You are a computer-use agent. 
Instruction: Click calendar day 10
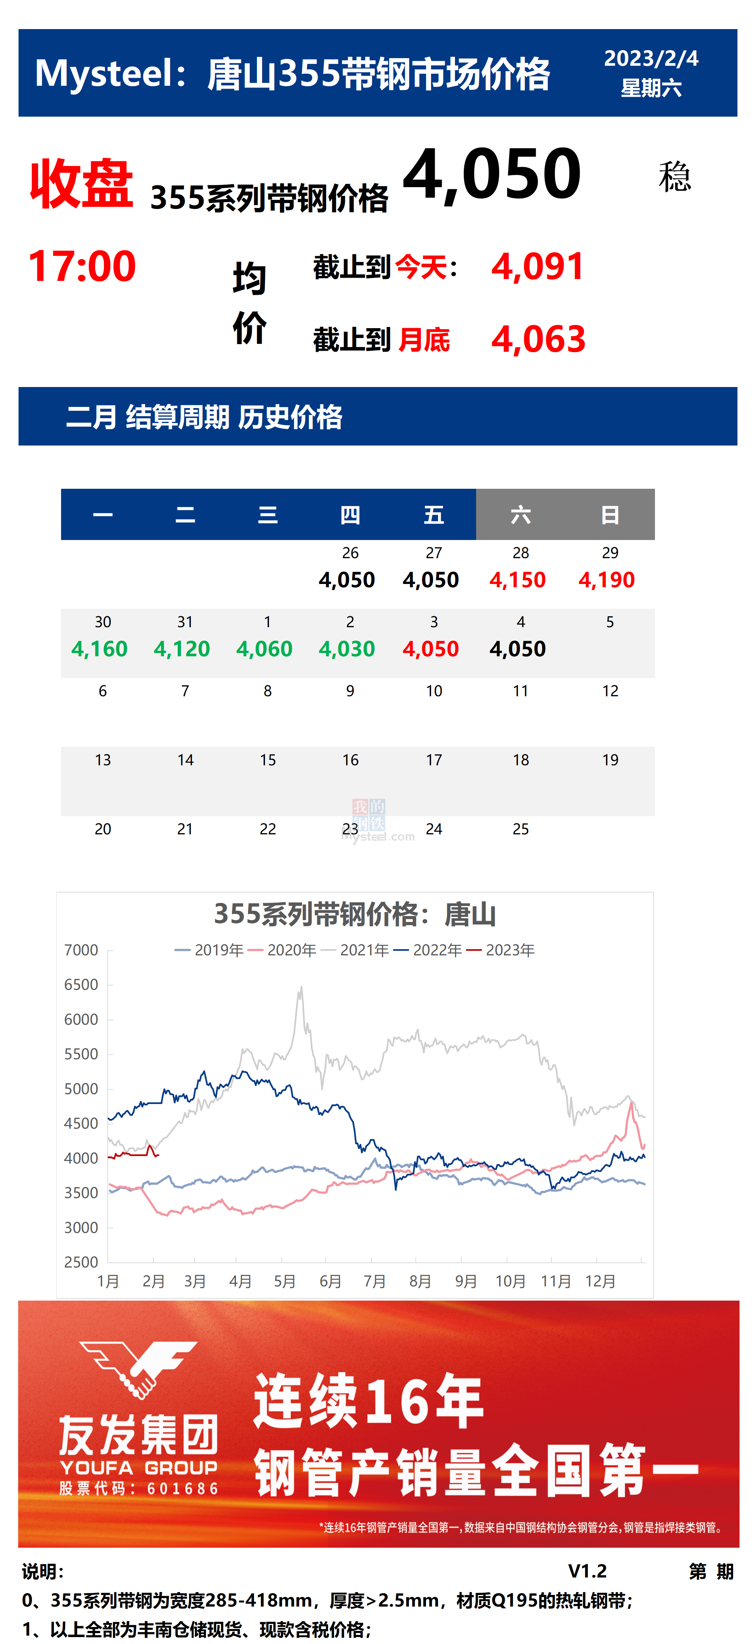tap(434, 691)
